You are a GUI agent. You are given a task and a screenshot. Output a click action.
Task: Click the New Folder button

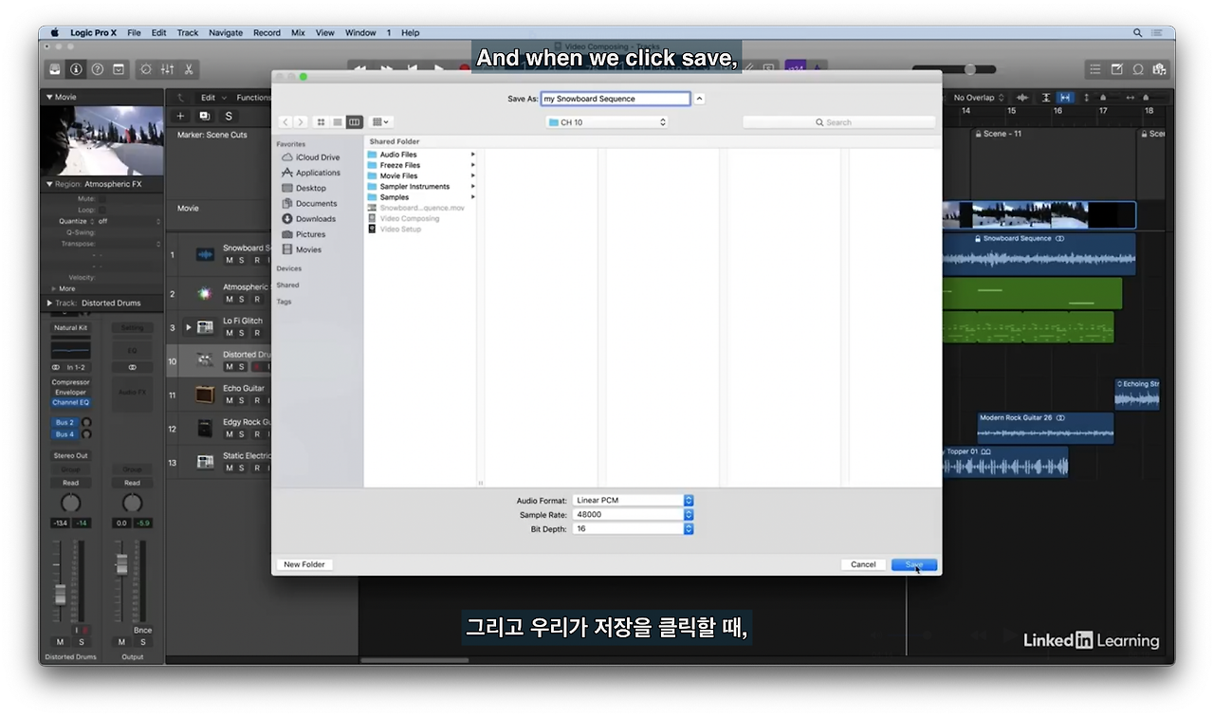point(304,564)
